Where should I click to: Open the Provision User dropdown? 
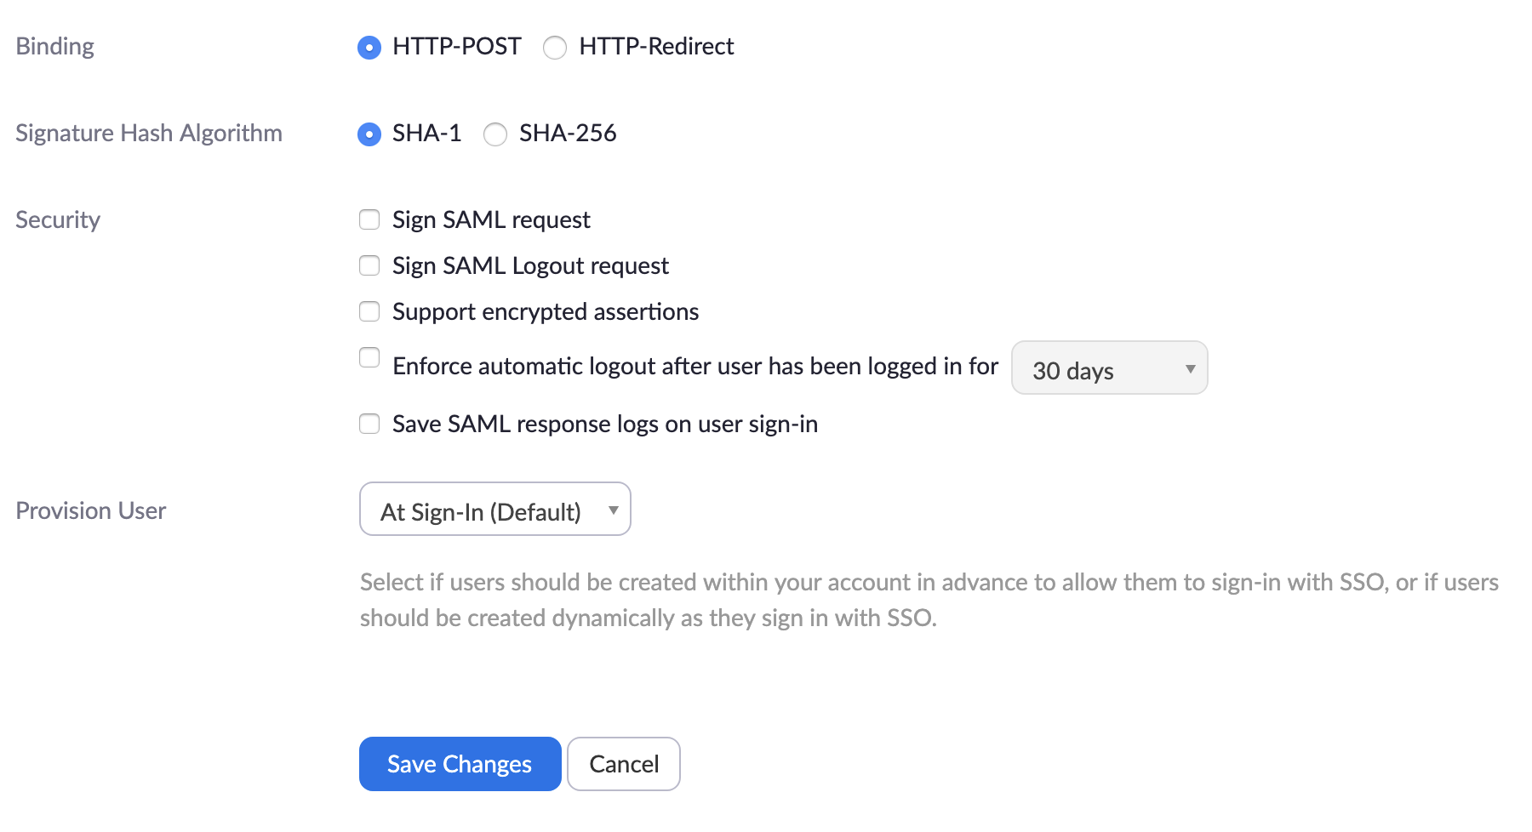(x=494, y=509)
